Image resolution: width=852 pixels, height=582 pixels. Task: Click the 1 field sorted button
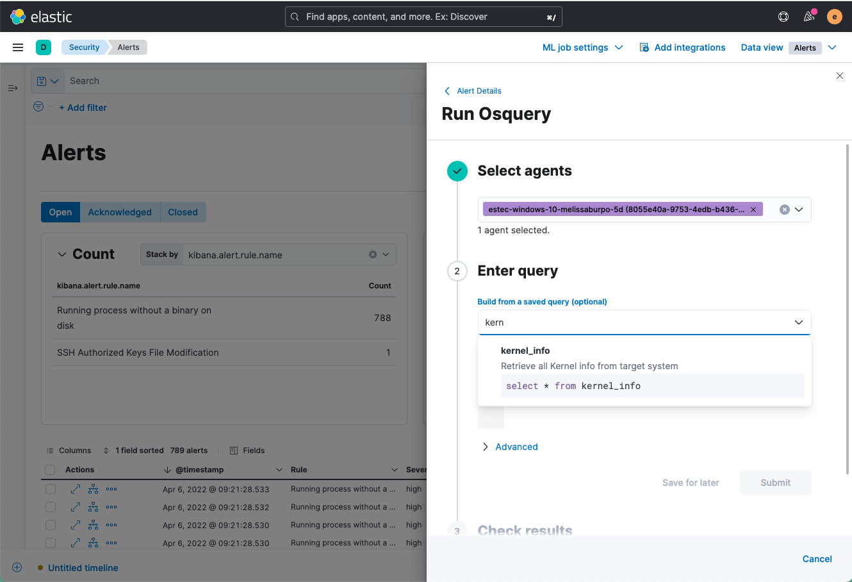pyautogui.click(x=133, y=451)
